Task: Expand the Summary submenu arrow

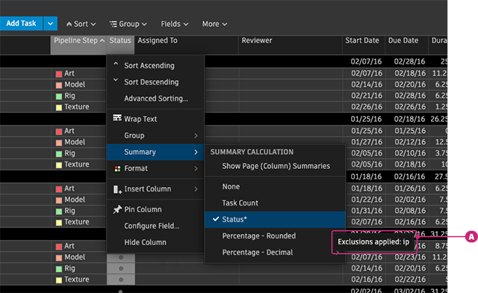Action: click(x=196, y=152)
